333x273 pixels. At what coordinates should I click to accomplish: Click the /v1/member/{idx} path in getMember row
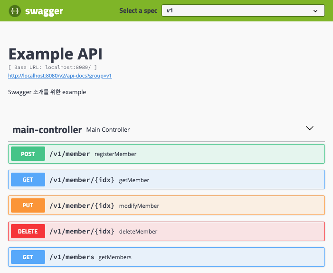click(82, 180)
